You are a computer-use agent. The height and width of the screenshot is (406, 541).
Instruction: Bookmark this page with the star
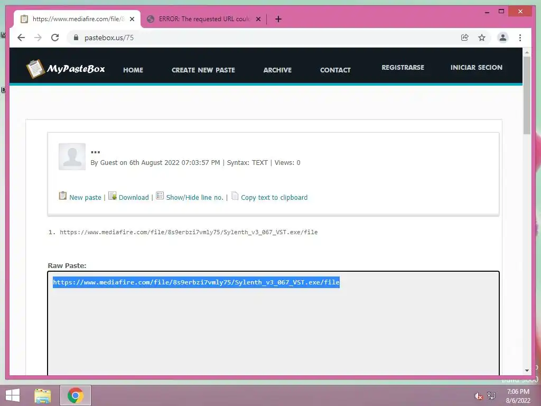482,38
